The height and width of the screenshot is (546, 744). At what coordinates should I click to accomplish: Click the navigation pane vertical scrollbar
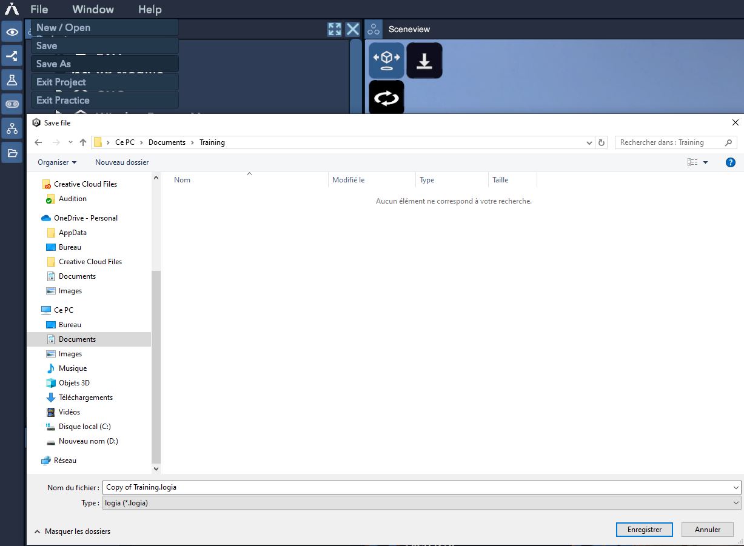[x=156, y=364]
